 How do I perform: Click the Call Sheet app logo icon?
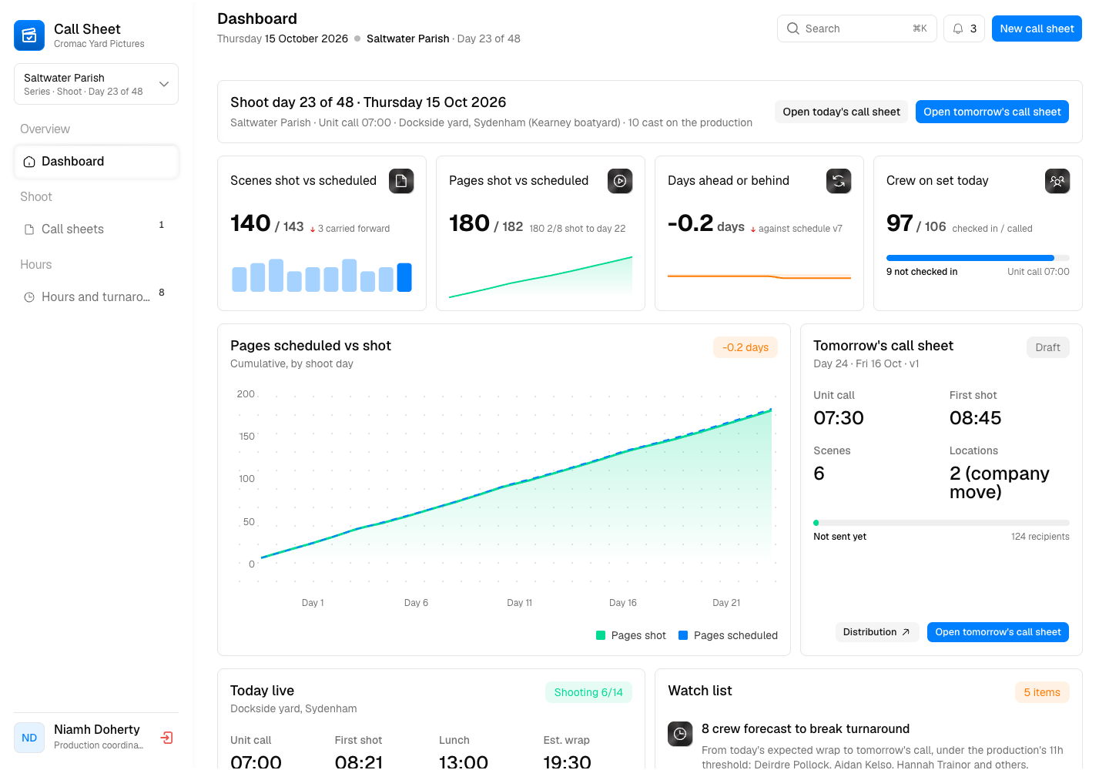click(29, 35)
